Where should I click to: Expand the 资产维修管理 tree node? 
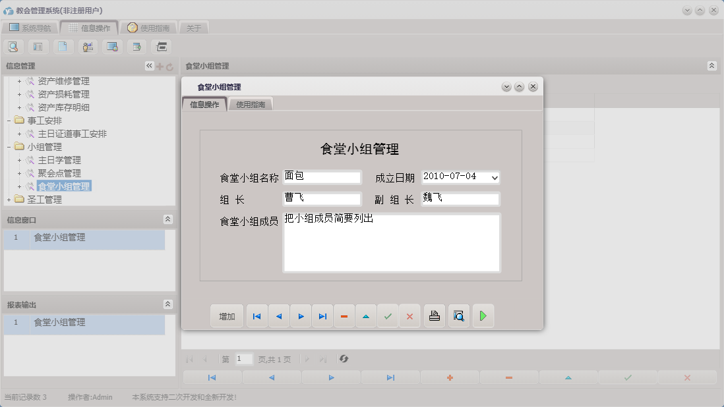pos(19,81)
